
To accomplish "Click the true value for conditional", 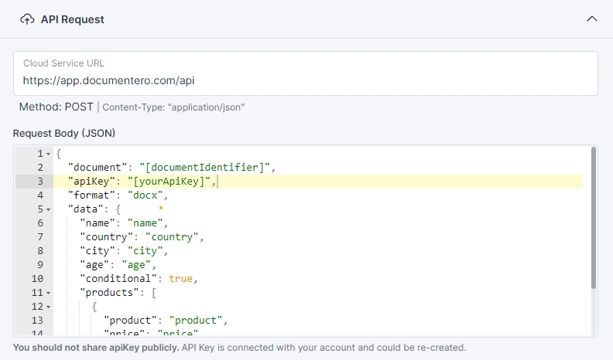I will pos(180,279).
